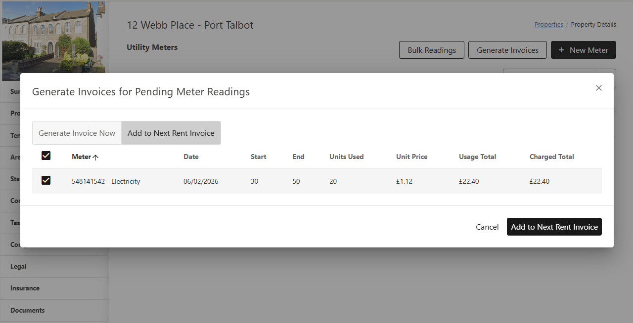Viewport: 633px width, 323px height.
Task: Click the property photo thumbnail
Action: [53, 37]
